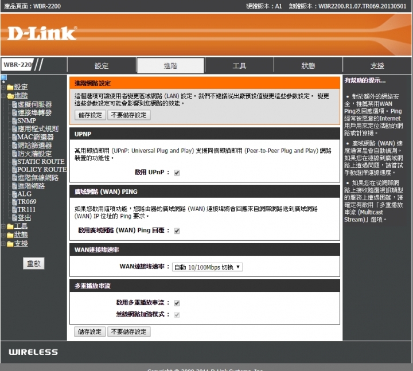Click the 工具 folder icon in tree
This screenshot has height=371, width=413.
tap(10, 226)
